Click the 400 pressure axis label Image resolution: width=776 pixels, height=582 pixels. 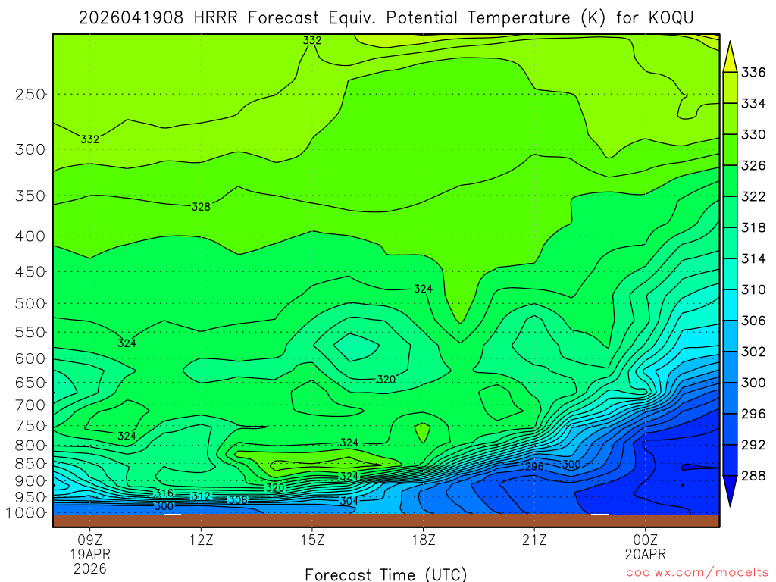coord(30,236)
